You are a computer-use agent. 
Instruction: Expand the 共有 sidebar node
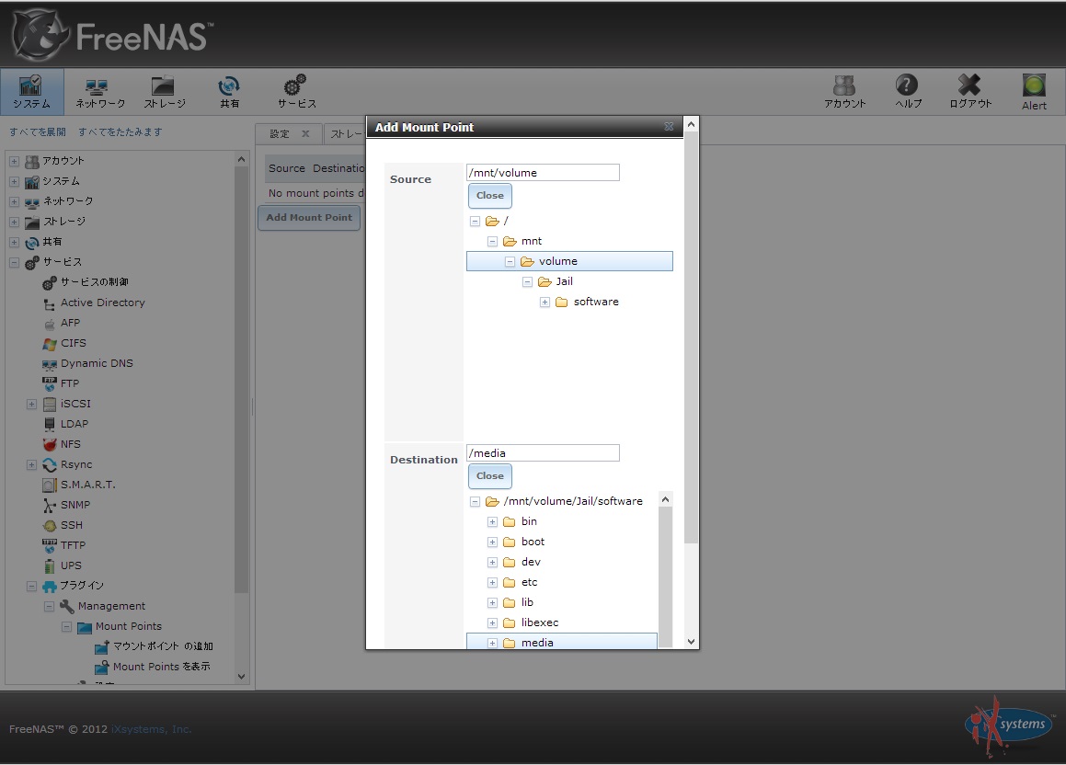click(15, 242)
